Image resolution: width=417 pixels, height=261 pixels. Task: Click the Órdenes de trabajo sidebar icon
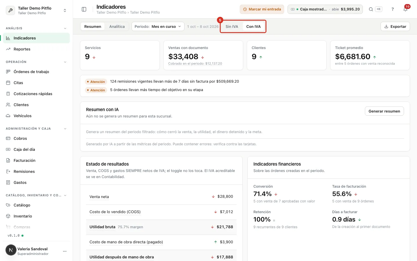click(8, 72)
